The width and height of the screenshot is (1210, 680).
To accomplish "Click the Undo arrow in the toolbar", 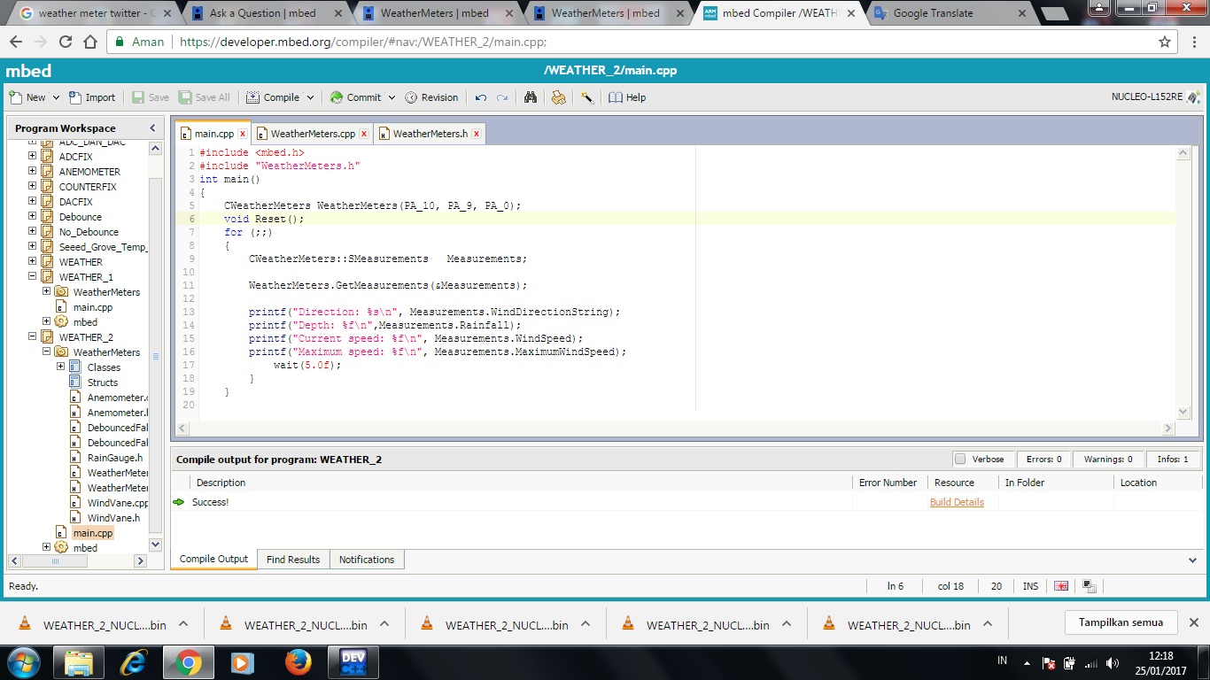I will click(x=481, y=97).
